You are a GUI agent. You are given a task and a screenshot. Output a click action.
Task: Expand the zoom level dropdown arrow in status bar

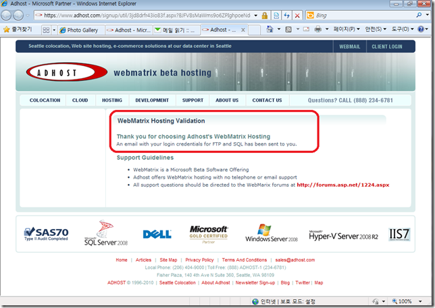click(x=420, y=301)
